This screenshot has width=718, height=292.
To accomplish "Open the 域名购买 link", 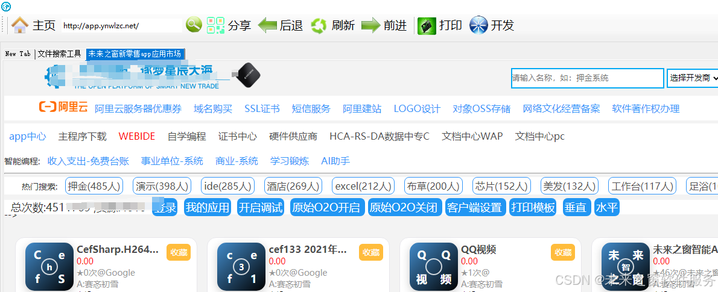I will (213, 109).
